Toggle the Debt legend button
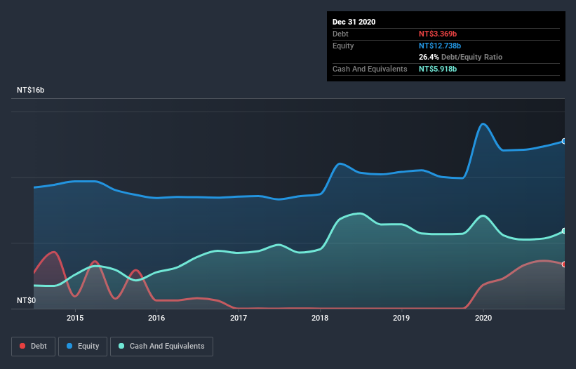Image resolution: width=576 pixels, height=369 pixels. (x=33, y=347)
